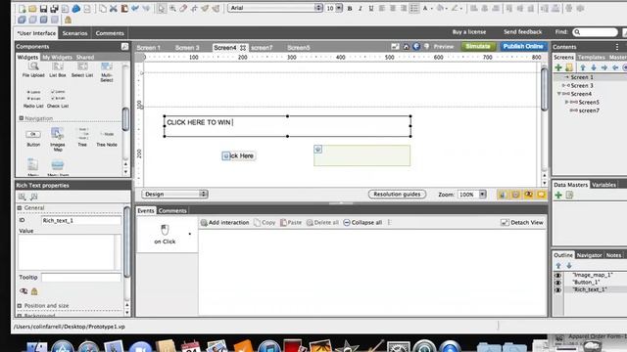
Task: Click the padlock icon in second toolbar row
Action: (x=68, y=20)
